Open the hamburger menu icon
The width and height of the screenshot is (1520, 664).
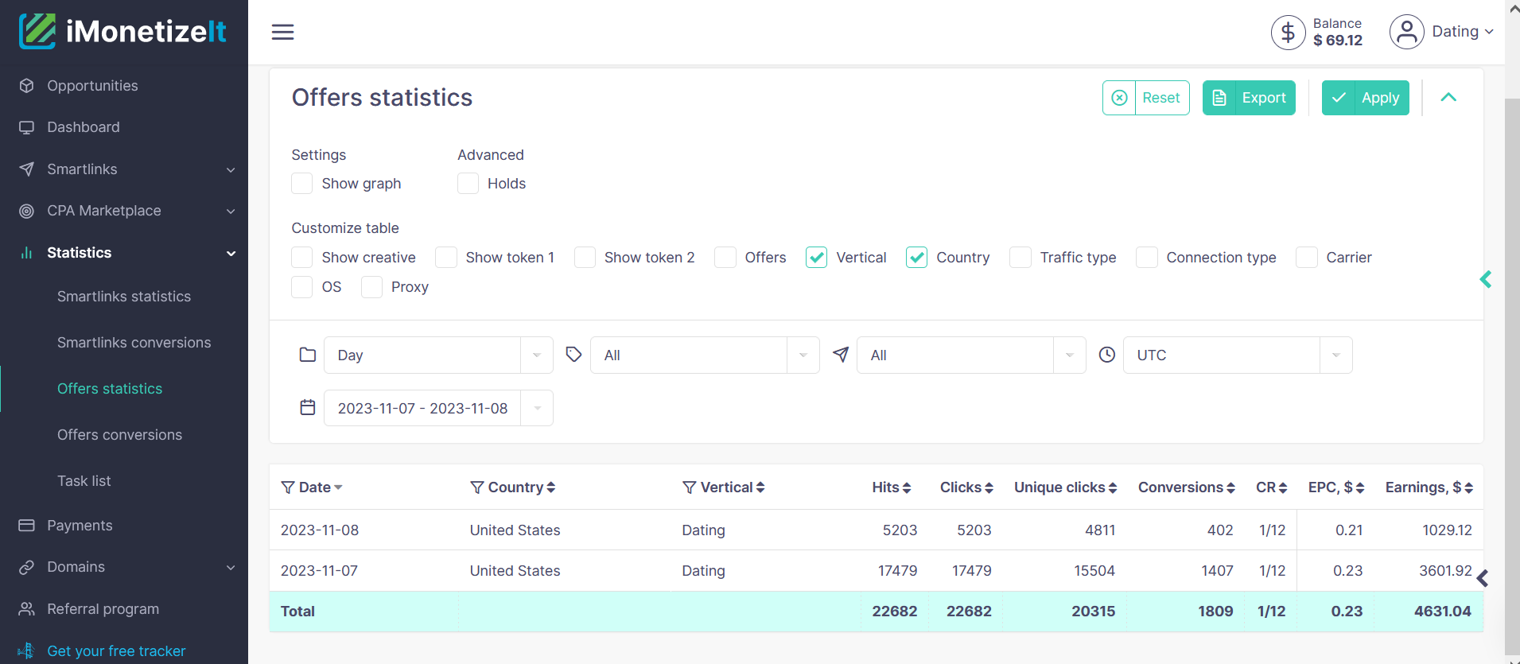282,32
